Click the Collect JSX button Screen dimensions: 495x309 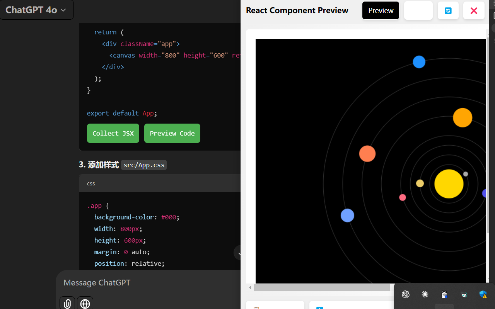pyautogui.click(x=113, y=133)
